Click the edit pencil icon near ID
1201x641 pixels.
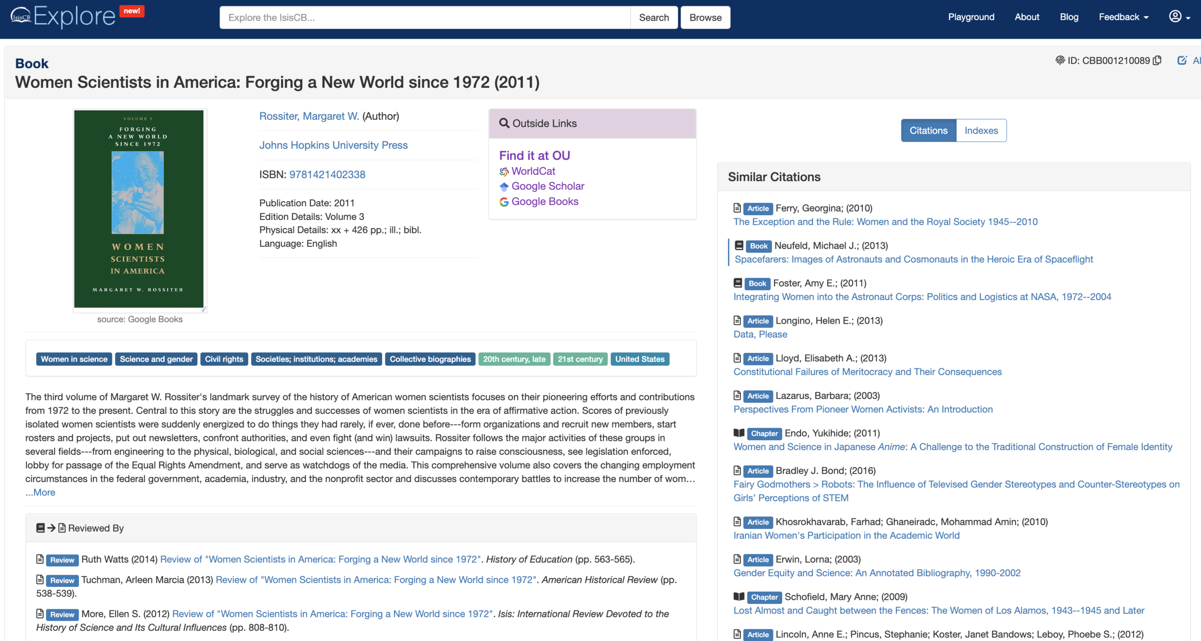tap(1182, 60)
